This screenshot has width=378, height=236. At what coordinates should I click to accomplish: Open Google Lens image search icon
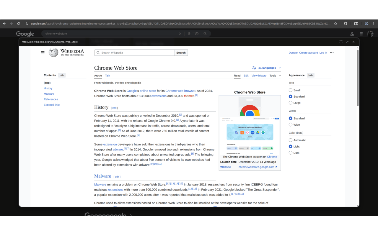(x=197, y=34)
